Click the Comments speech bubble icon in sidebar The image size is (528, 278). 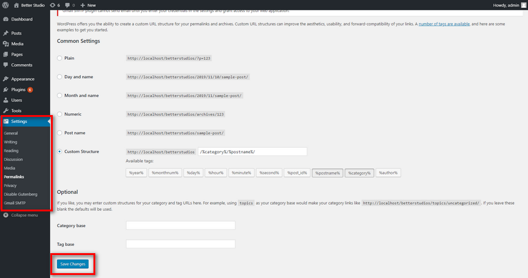(5, 65)
